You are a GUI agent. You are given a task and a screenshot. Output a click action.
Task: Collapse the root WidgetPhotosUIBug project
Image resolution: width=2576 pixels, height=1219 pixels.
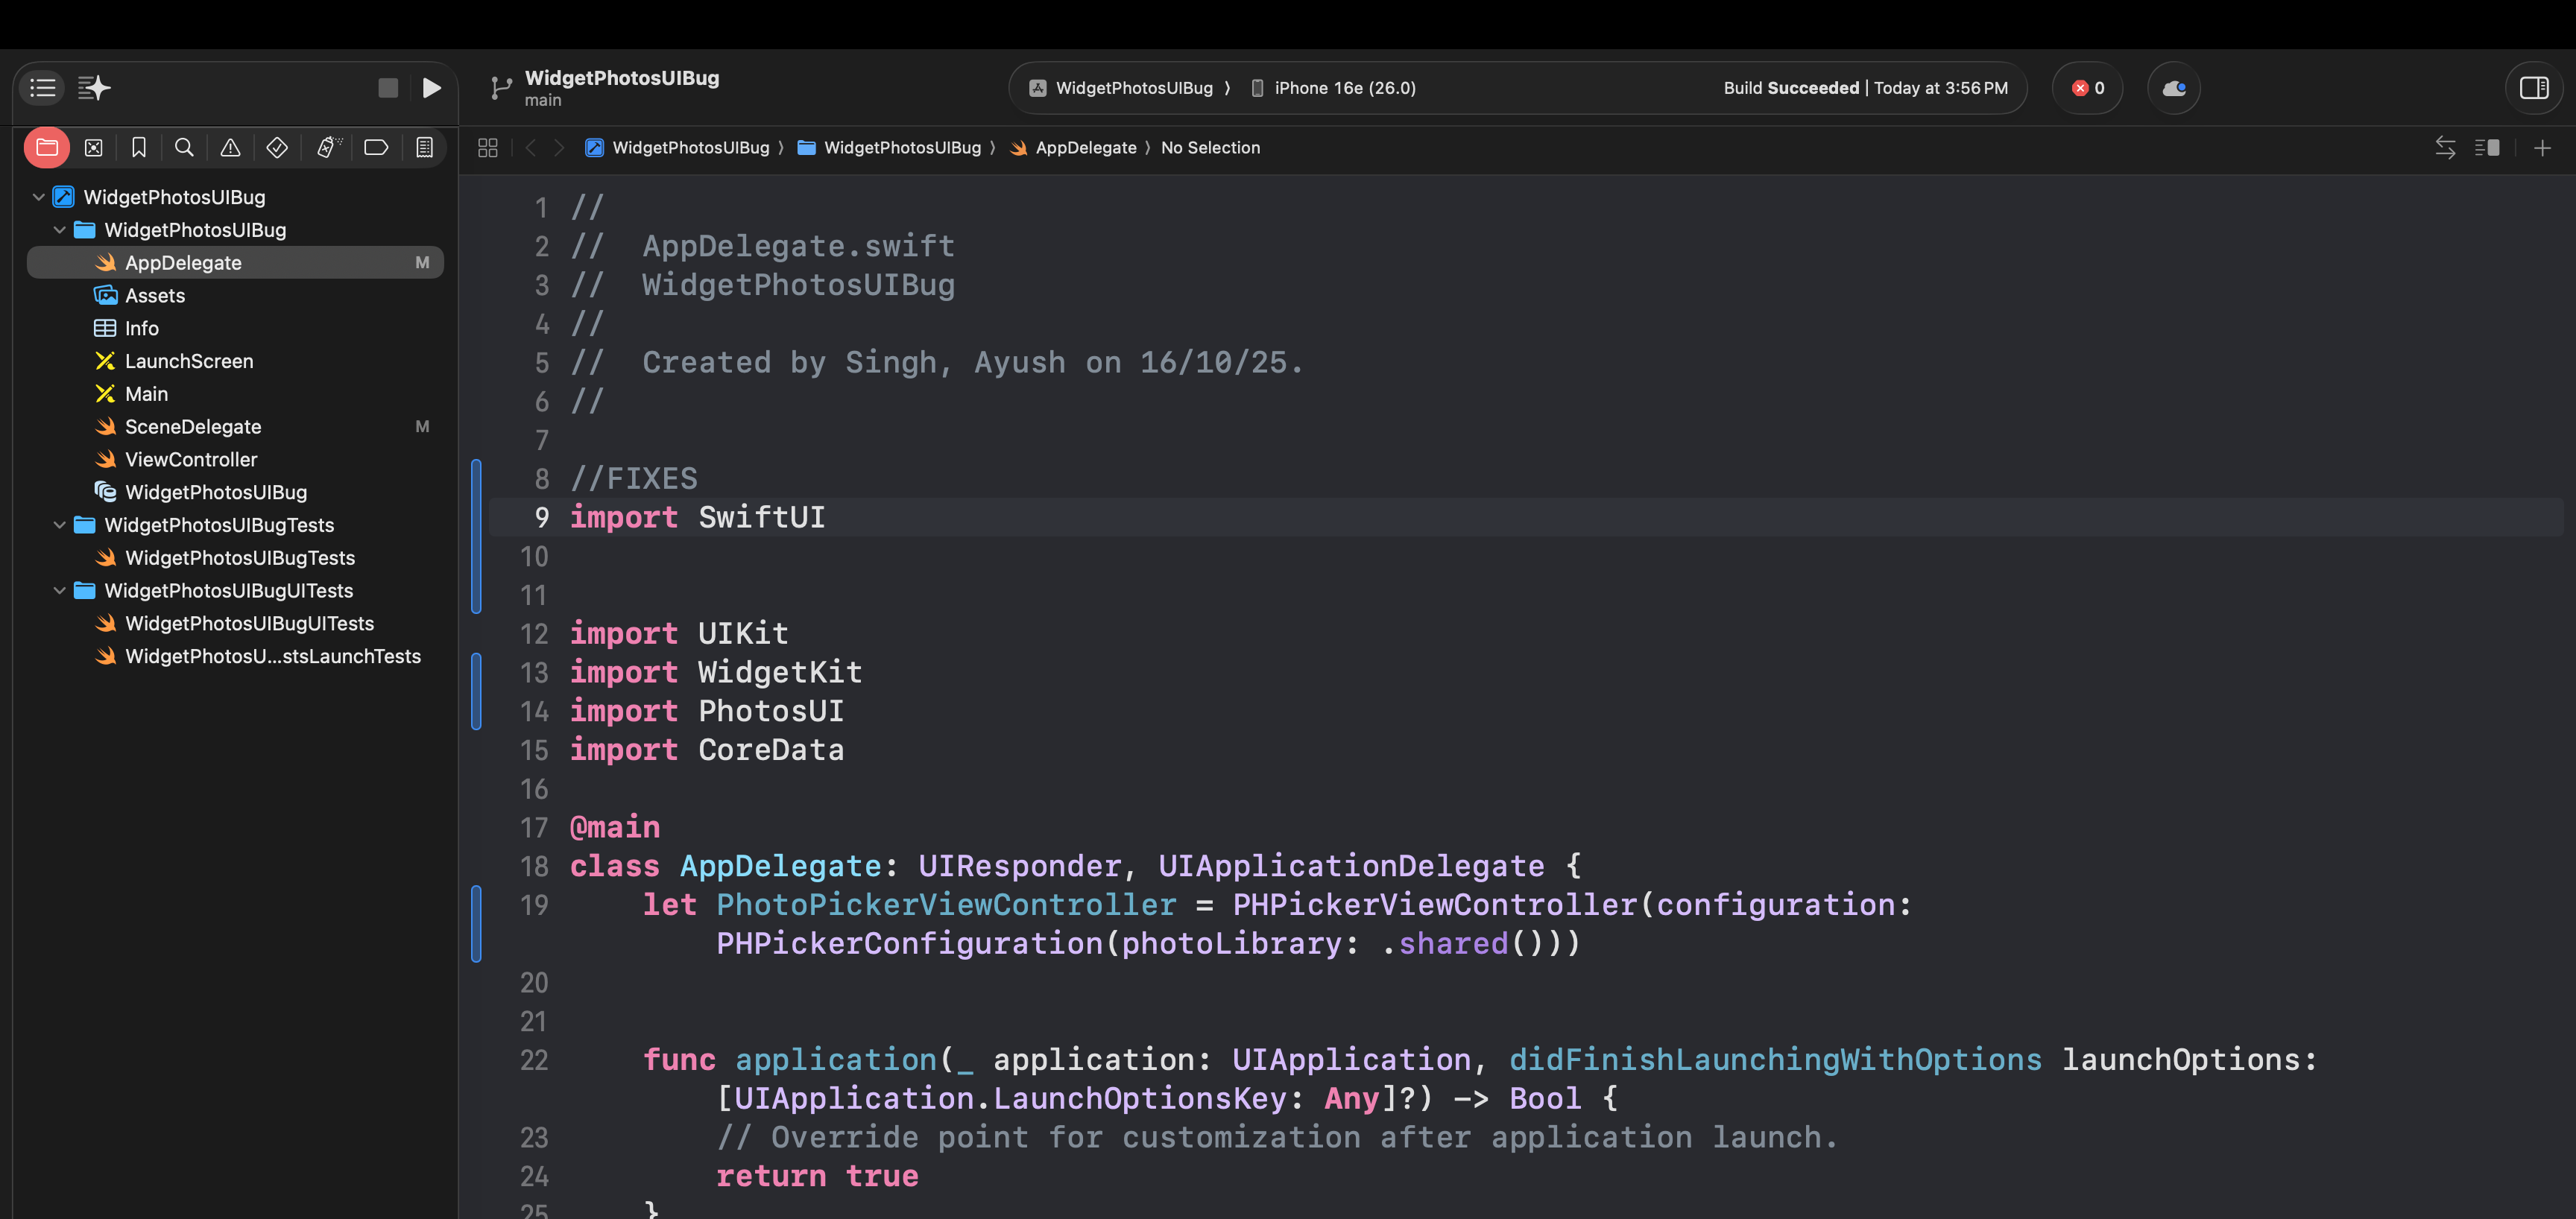(x=39, y=197)
